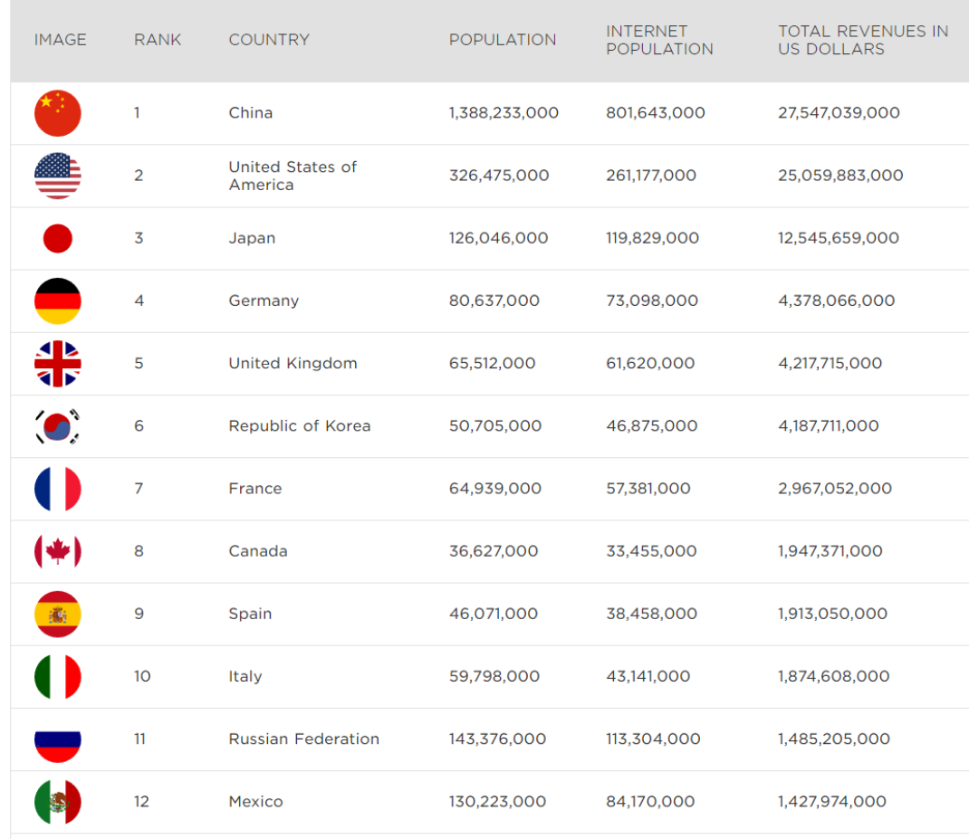
Task: Sort by the RANK column header
Action: [158, 40]
